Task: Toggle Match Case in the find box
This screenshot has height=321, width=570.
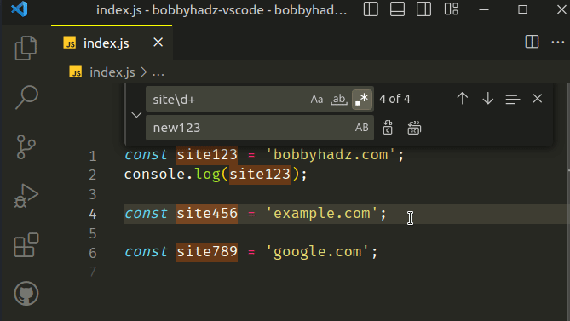Action: [x=317, y=99]
